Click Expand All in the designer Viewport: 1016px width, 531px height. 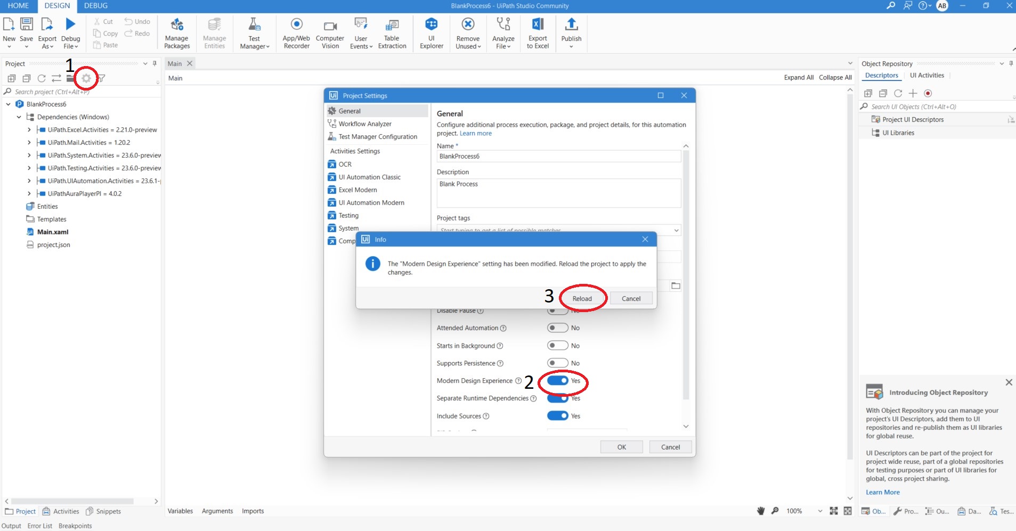click(798, 77)
